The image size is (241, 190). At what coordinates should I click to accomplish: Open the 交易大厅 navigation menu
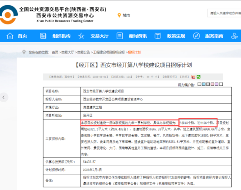tap(100, 36)
